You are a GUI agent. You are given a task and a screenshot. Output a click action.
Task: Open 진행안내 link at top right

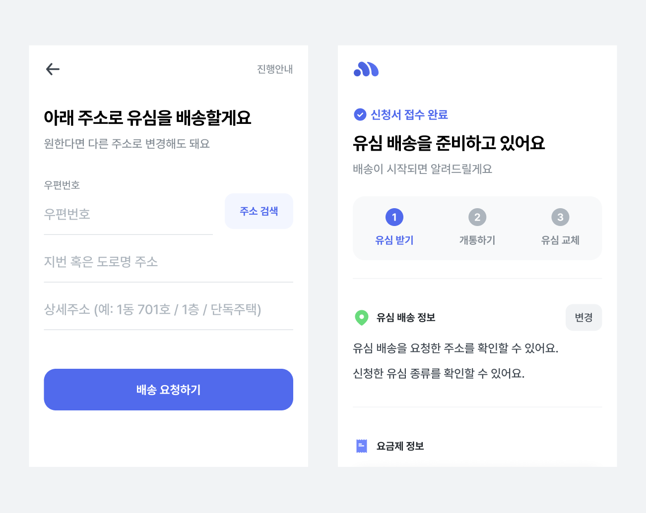point(275,69)
